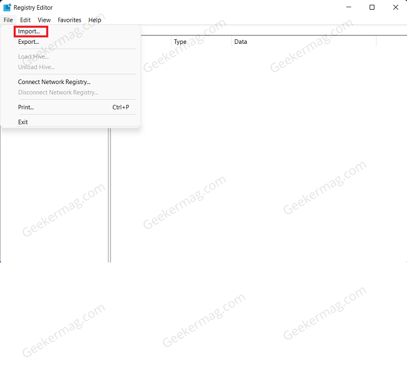
Task: Click the Registry Editor app icon
Action: click(x=7, y=8)
